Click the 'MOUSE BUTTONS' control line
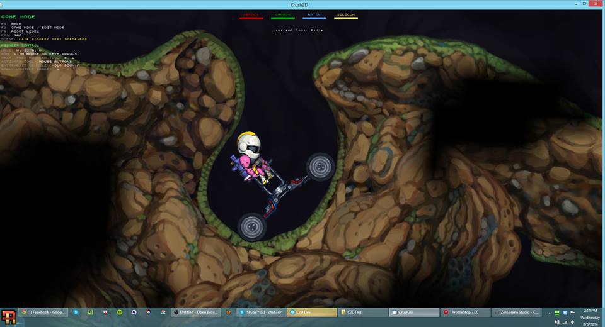The width and height of the screenshot is (605, 327). 55,62
